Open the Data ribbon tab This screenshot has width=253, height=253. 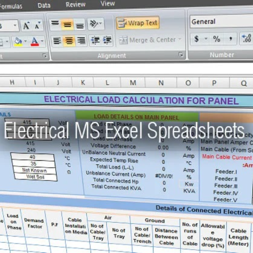[44, 5]
